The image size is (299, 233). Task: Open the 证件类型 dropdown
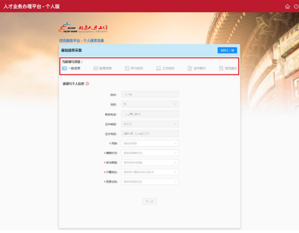coord(149,124)
